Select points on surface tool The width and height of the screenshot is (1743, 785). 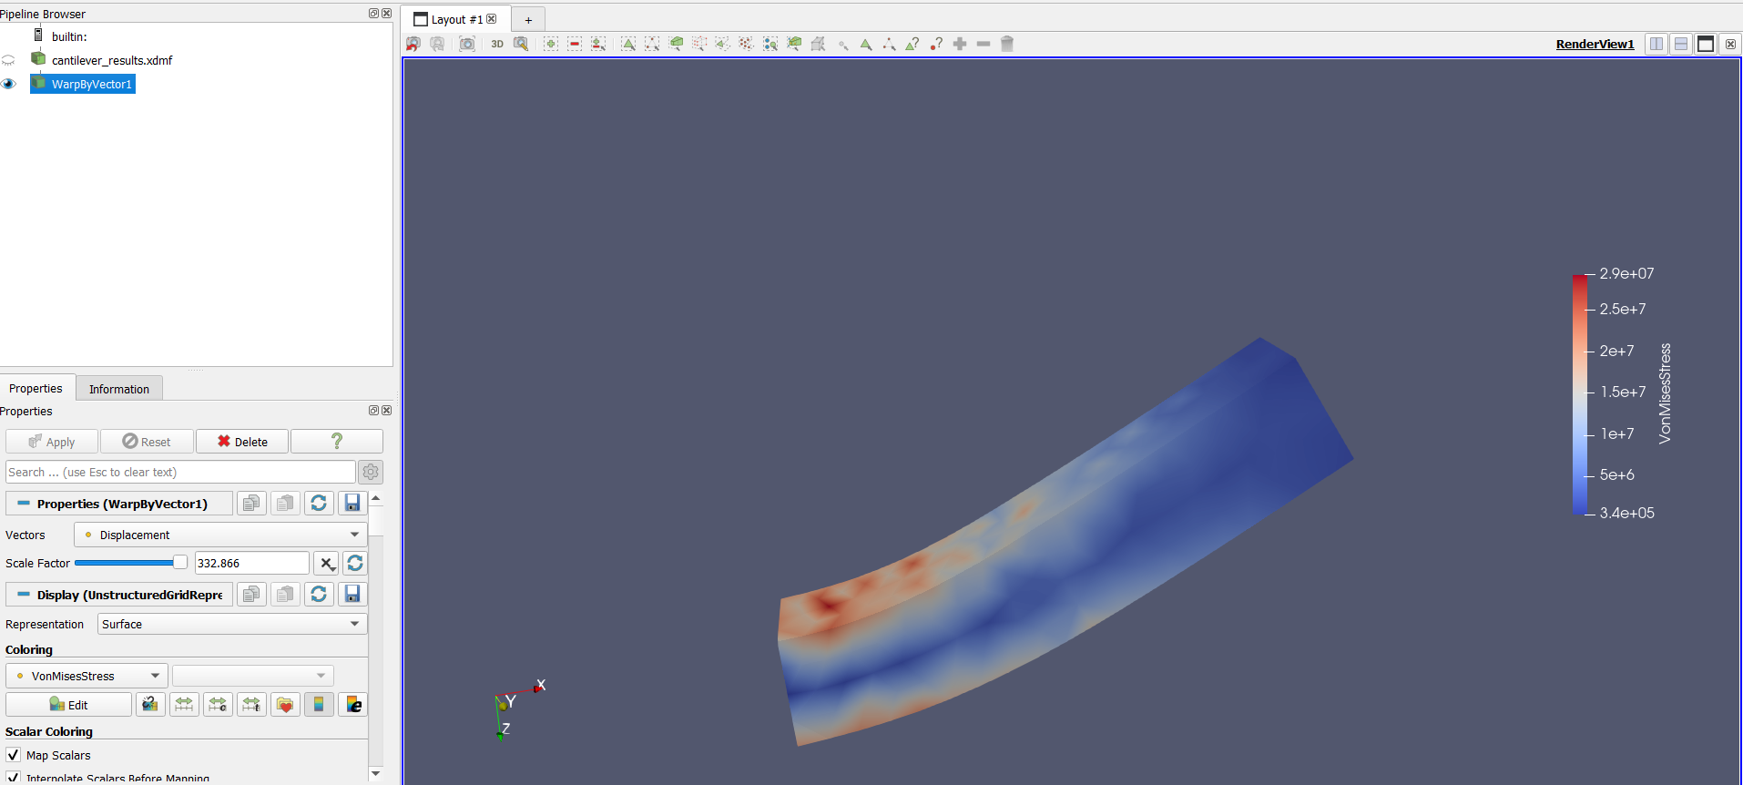click(x=652, y=44)
